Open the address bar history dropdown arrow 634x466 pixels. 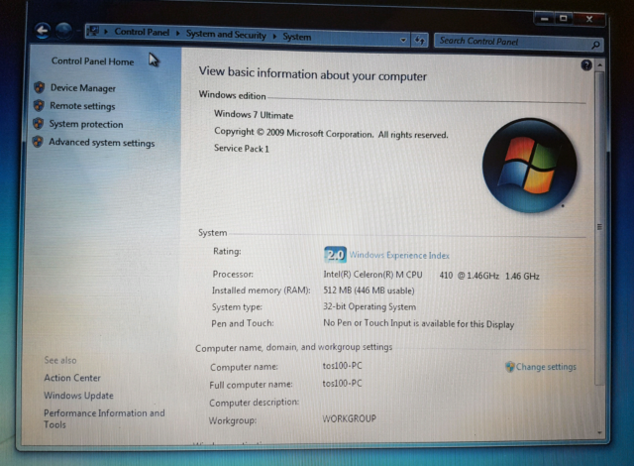coord(403,40)
